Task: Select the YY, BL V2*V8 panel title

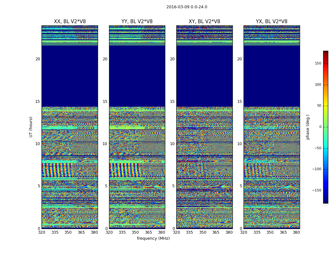Action: (x=137, y=22)
